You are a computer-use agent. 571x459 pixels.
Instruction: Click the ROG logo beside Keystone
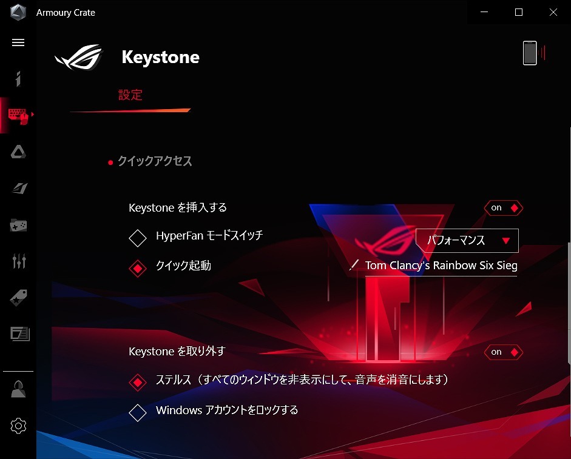click(x=79, y=57)
